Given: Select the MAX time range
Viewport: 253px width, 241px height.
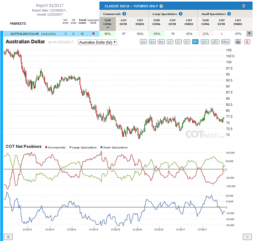Looking at the screenshot, I should (x=225, y=42).
